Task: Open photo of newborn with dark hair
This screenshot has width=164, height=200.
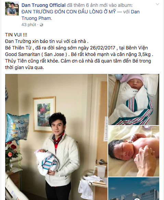Action: (x=134, y=151)
